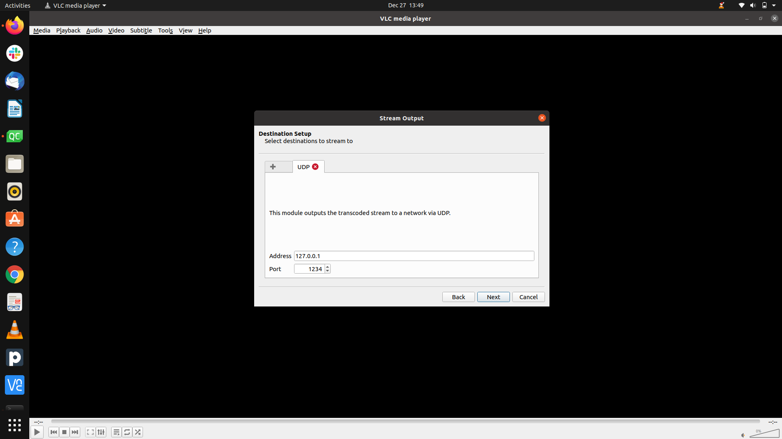Screen dimensions: 782x439
Task: Toggle the playlist view icon
Action: pos(116,432)
